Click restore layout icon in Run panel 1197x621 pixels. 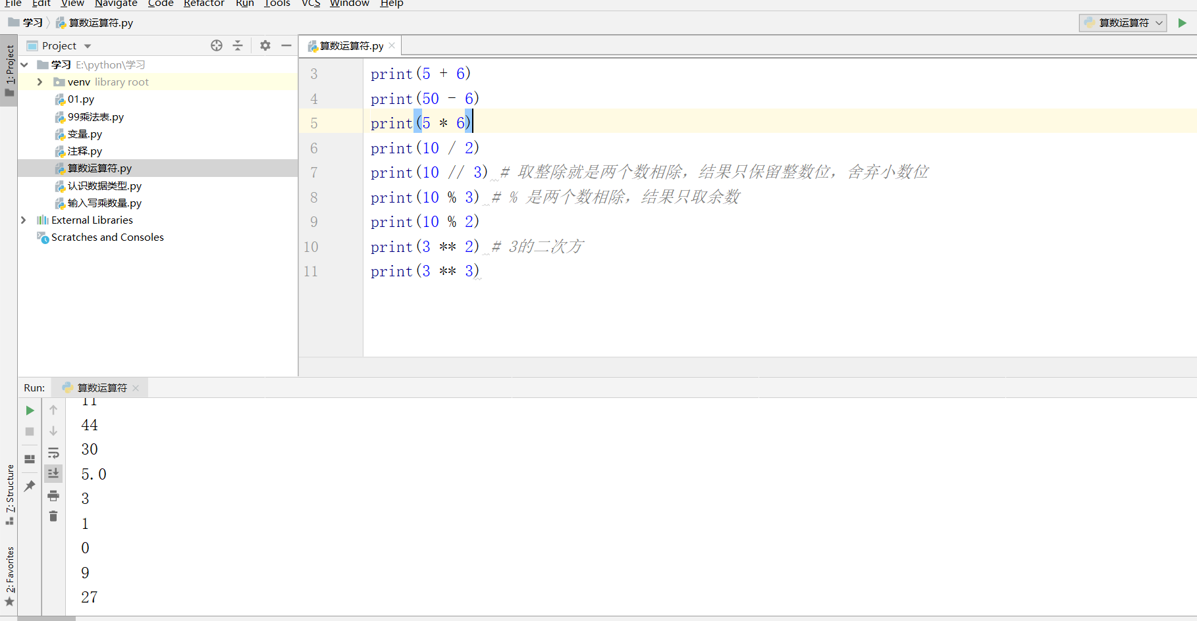pos(30,459)
